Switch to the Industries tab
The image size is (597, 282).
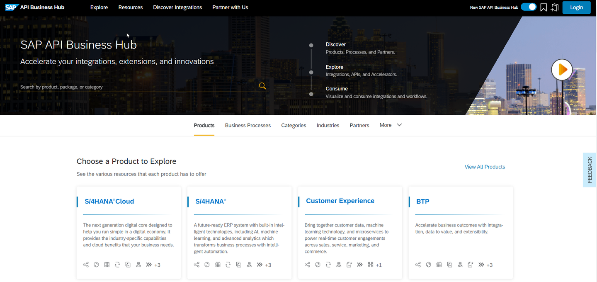click(328, 125)
